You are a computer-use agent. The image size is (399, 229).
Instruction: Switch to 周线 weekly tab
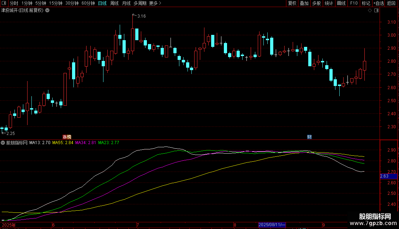[x=114, y=3]
